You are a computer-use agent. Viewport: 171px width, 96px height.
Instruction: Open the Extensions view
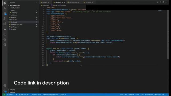click(5, 24)
